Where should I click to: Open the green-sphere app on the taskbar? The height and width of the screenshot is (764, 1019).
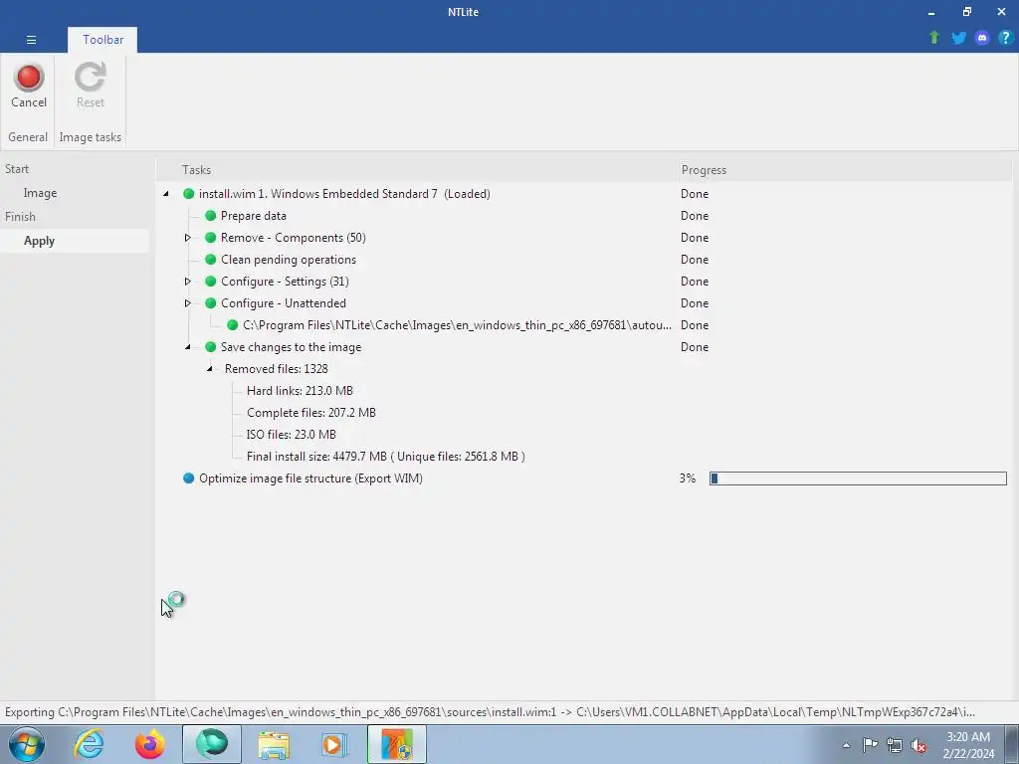coord(212,744)
